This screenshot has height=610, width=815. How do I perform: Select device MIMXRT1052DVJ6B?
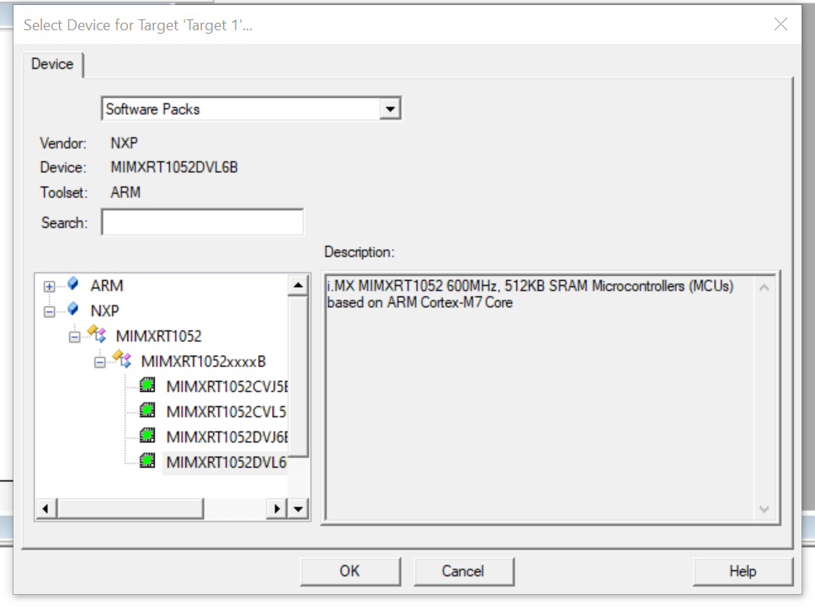(226, 437)
